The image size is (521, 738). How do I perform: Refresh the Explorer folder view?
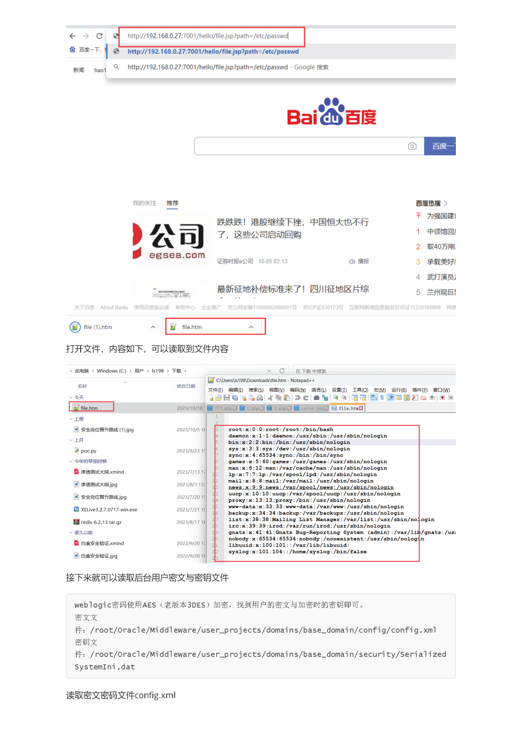(282, 371)
